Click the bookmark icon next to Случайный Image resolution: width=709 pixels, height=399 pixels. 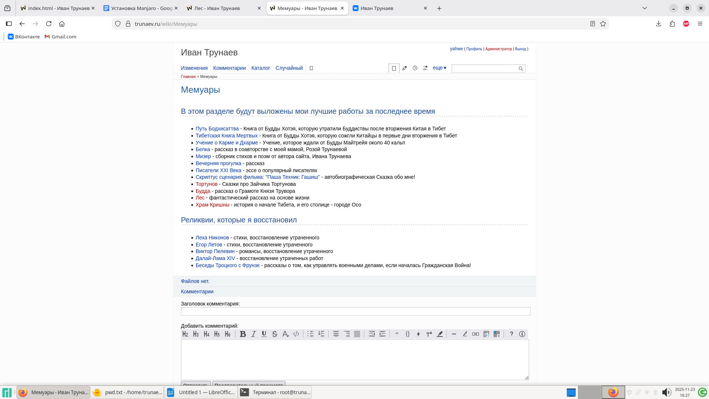(311, 68)
